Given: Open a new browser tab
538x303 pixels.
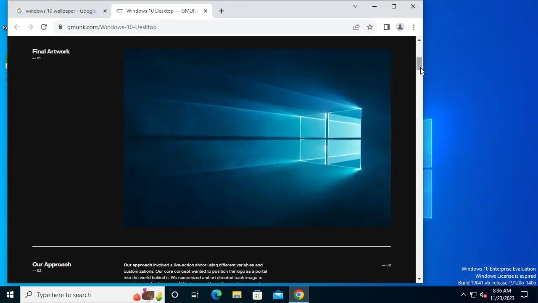Looking at the screenshot, I should click(x=222, y=11).
